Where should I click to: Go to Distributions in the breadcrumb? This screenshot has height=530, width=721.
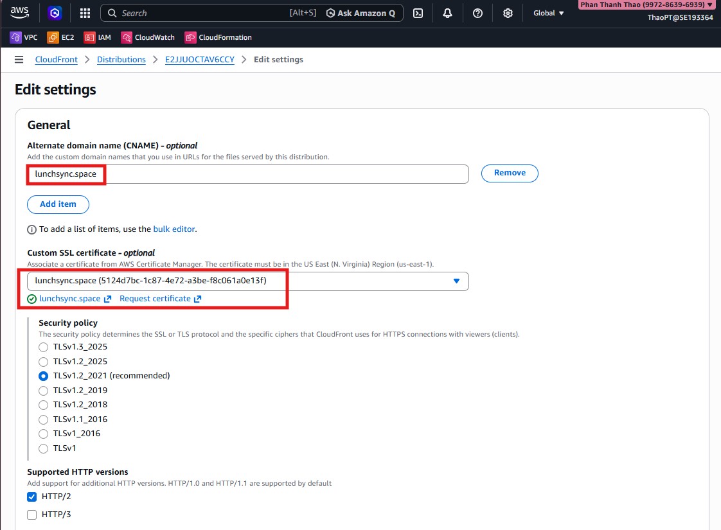pos(121,60)
